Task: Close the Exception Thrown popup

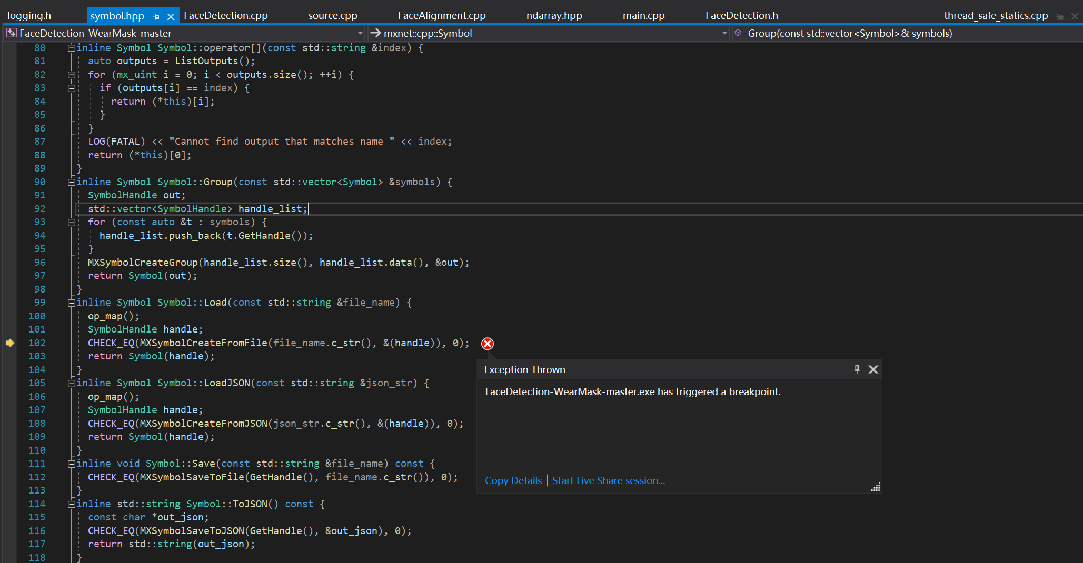Action: point(873,369)
